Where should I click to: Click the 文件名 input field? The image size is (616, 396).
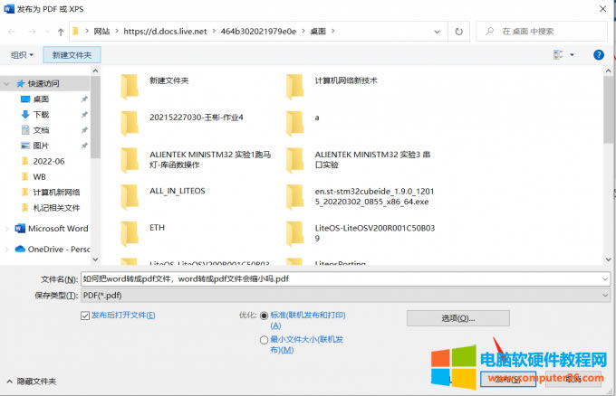click(x=344, y=278)
